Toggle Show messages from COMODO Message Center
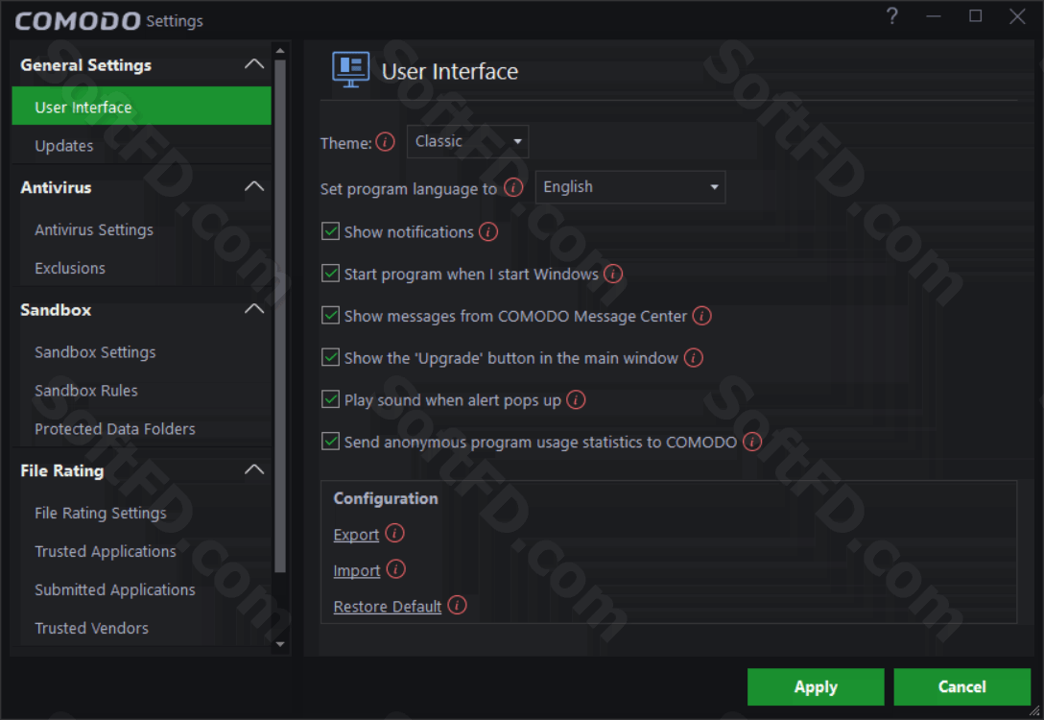 point(330,315)
